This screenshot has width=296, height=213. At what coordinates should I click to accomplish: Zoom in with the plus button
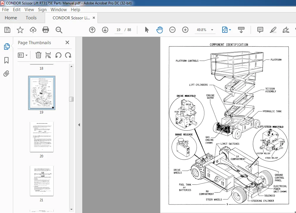click(185, 30)
